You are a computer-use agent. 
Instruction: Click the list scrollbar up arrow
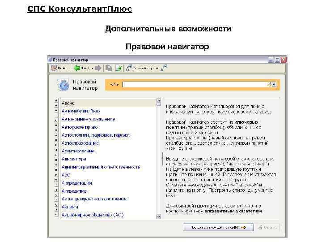158,101
